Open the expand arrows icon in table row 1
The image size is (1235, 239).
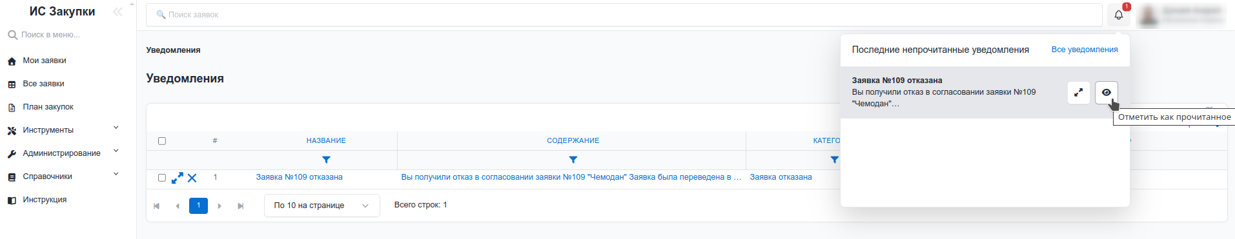[x=178, y=178]
